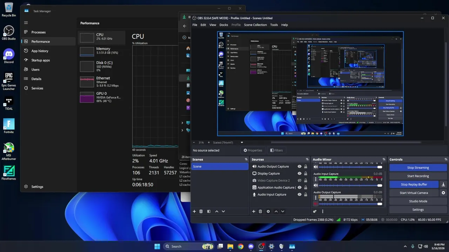The width and height of the screenshot is (449, 252).
Task: Configure virtual camera with gear icon
Action: click(x=443, y=193)
